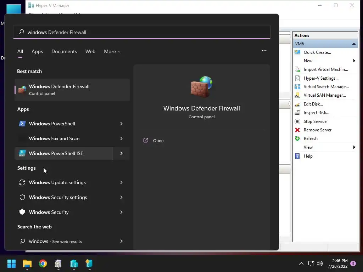Launch Google Chrome from taskbar

coord(43,263)
